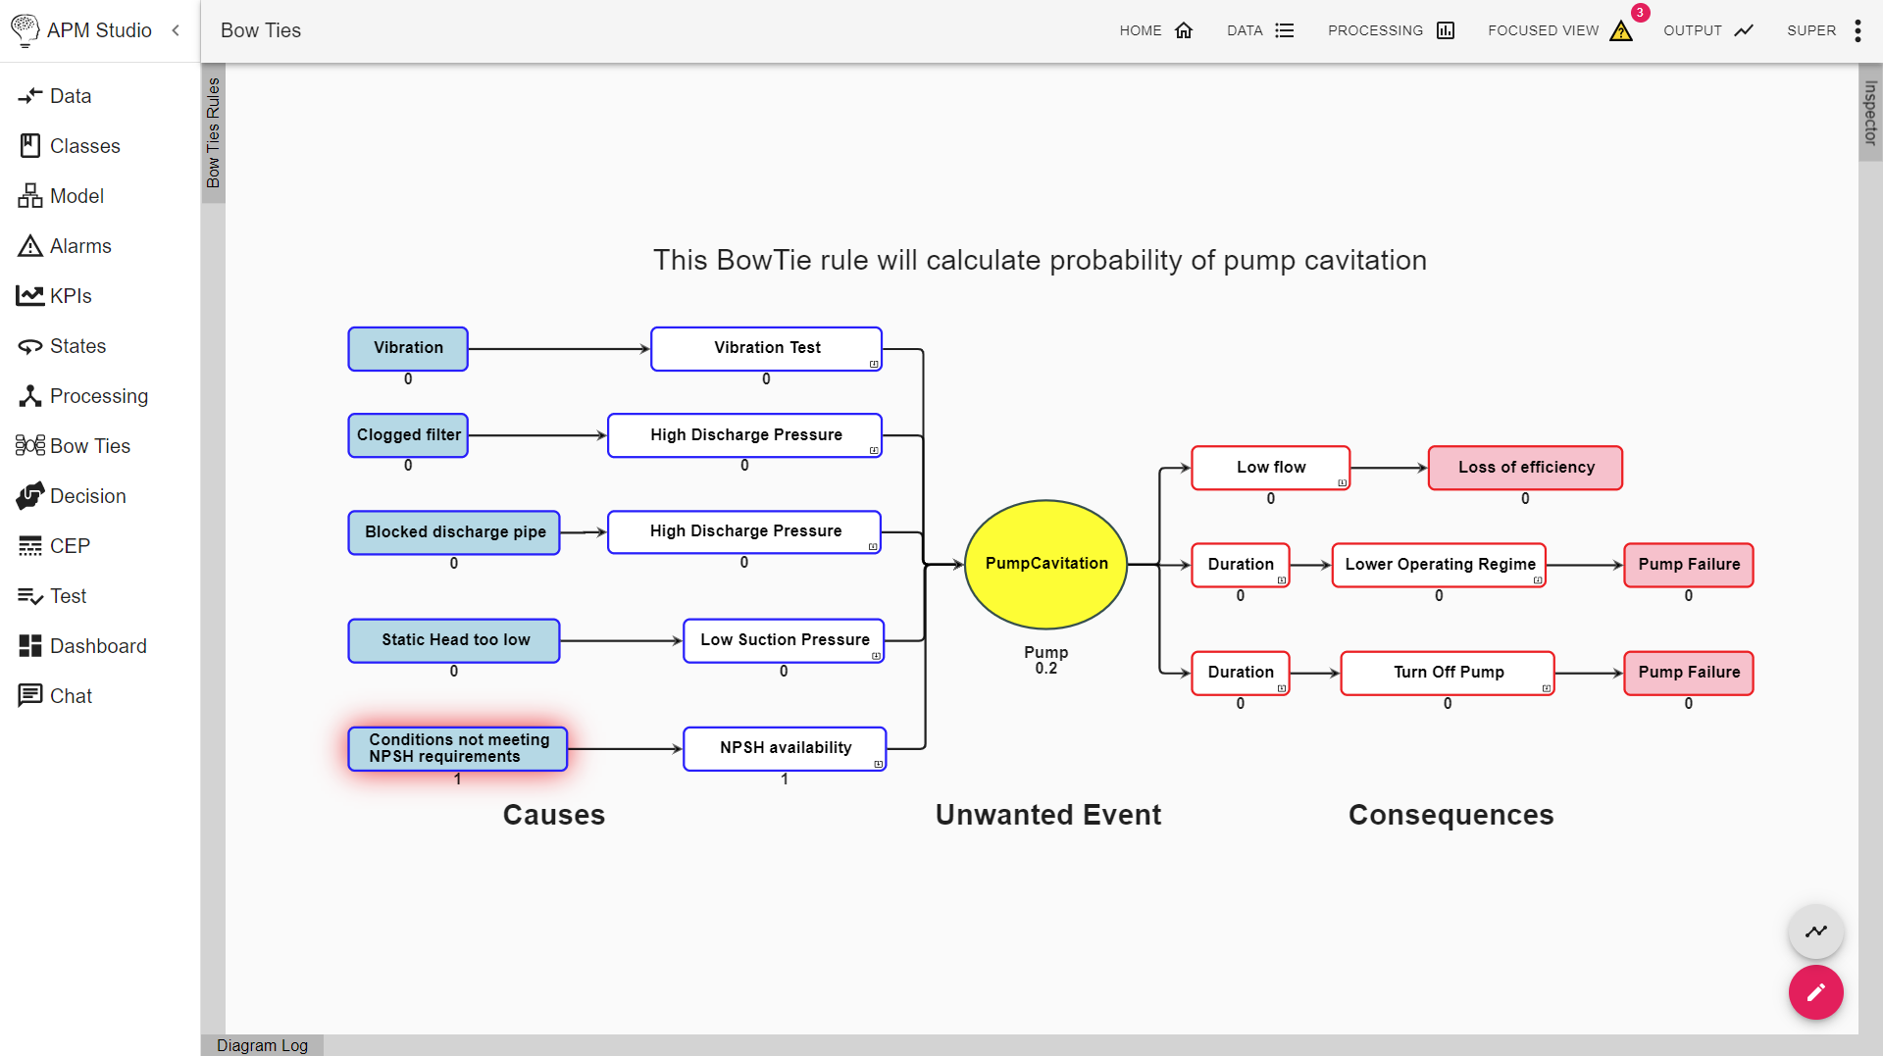1883x1056 pixels.
Task: Open the HOME menu item
Action: click(x=1156, y=30)
